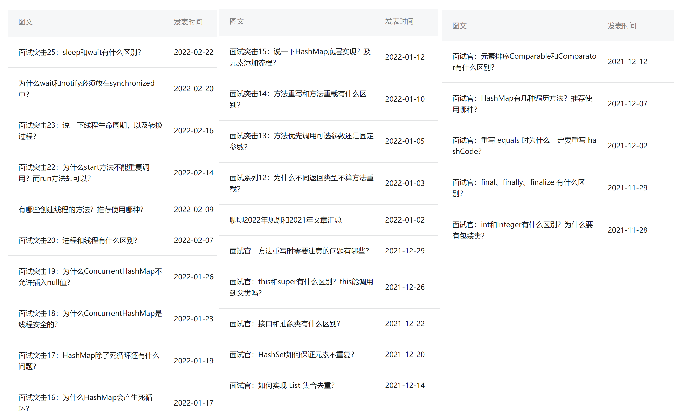Viewport: 677px width, 418px height.
Task: Open 有哪些创建线程的方法？推荐使用哪种？
Action: click(81, 210)
